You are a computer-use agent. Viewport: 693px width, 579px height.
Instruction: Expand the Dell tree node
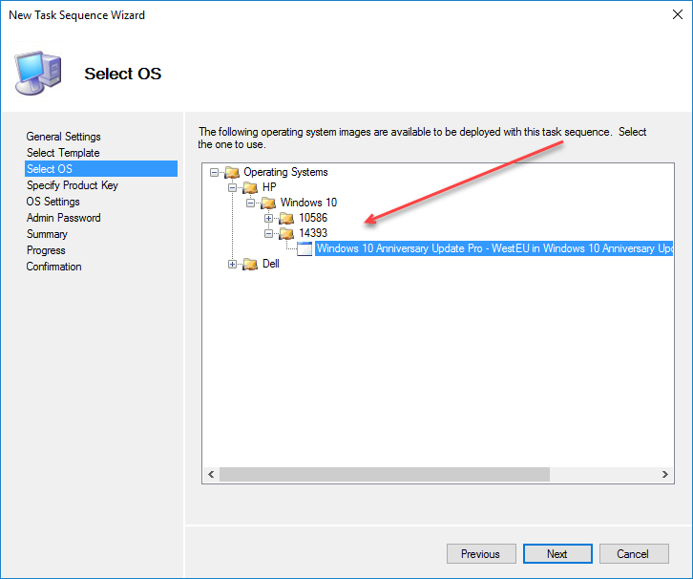click(x=232, y=265)
